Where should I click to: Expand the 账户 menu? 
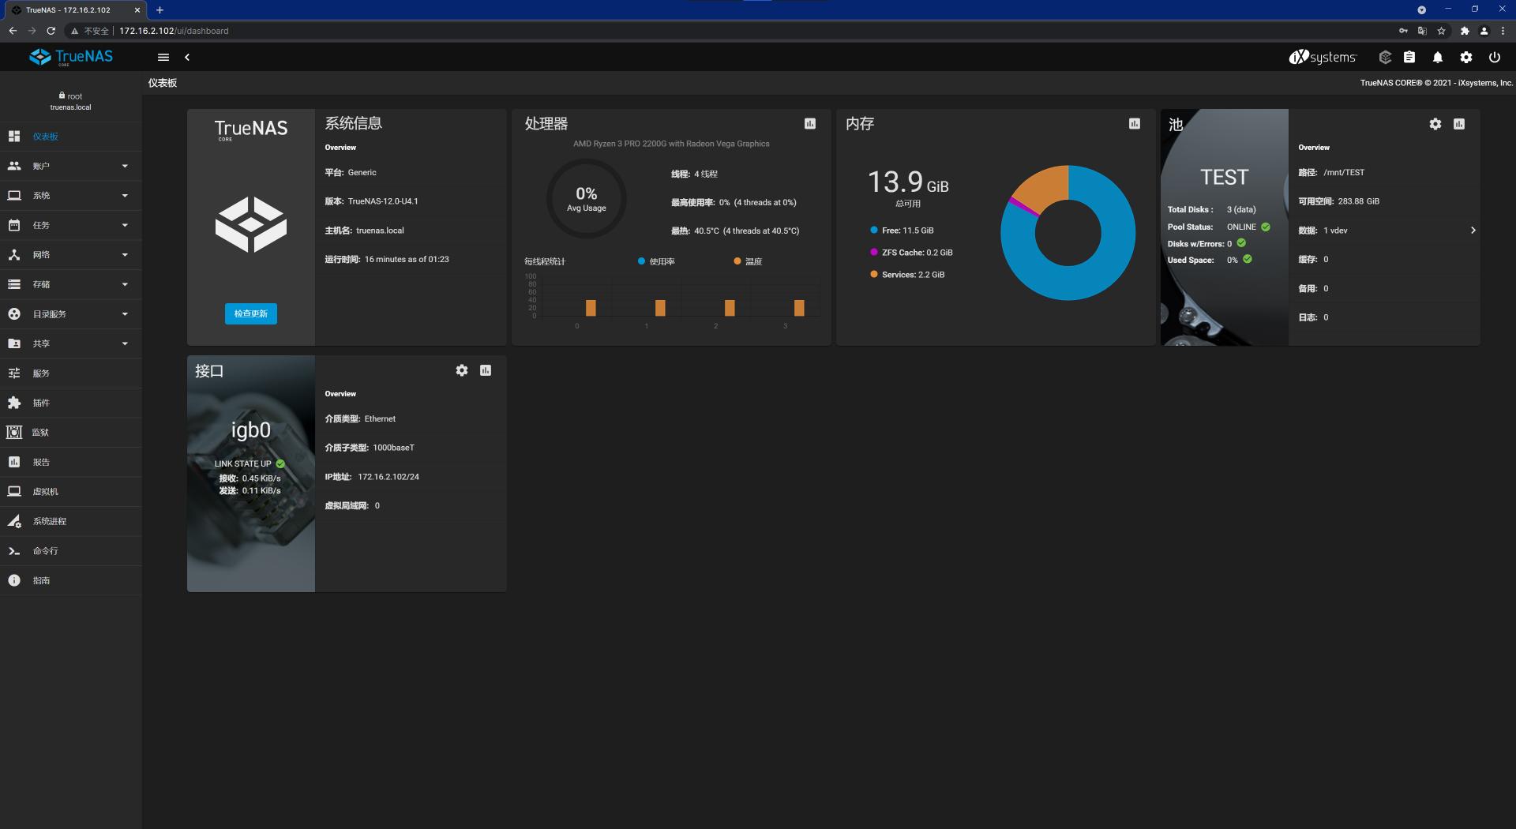[70, 166]
